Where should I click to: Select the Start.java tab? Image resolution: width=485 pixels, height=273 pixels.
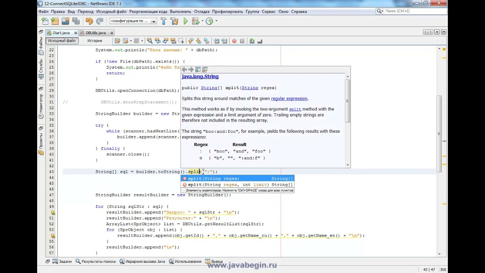tap(61, 33)
